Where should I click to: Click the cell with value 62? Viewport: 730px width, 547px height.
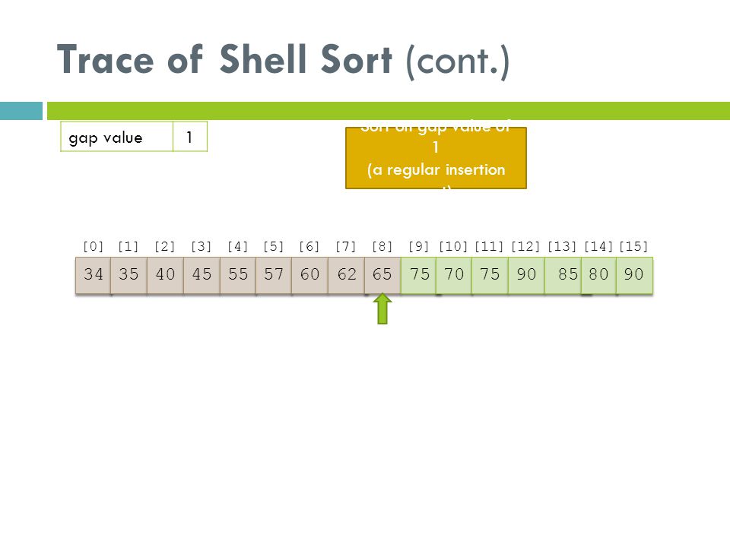click(x=347, y=275)
